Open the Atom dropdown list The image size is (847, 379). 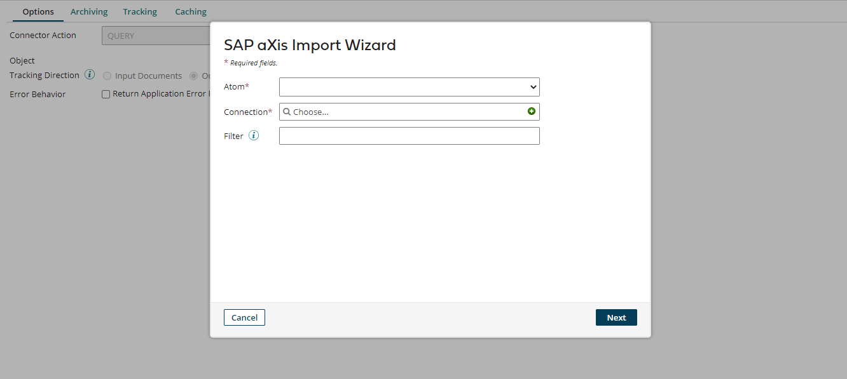409,87
